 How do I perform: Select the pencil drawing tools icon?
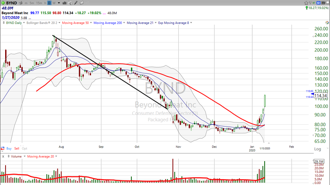tap(76, 3)
